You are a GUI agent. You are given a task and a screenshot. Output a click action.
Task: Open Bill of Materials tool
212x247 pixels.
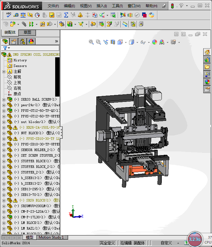tap(101, 24)
